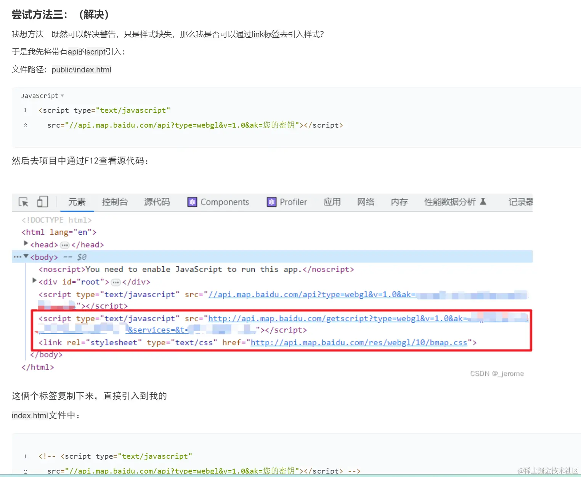Viewport: 581px width, 477px height.
Task: Click the inspect element picker icon
Action: click(23, 202)
